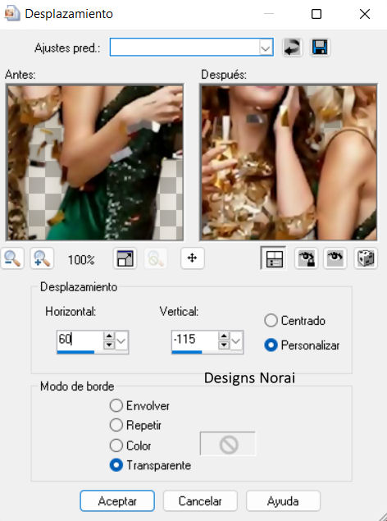Click the disabled border color swatch
This screenshot has width=387, height=521.
(228, 444)
